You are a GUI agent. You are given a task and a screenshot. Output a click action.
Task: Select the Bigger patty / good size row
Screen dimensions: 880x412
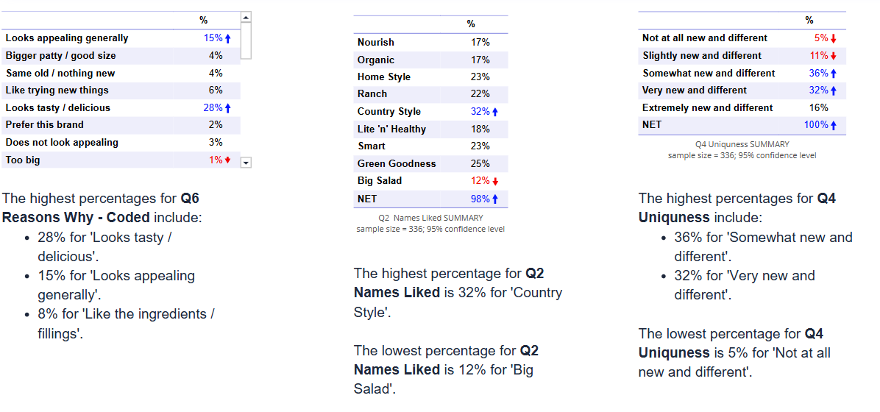point(121,56)
